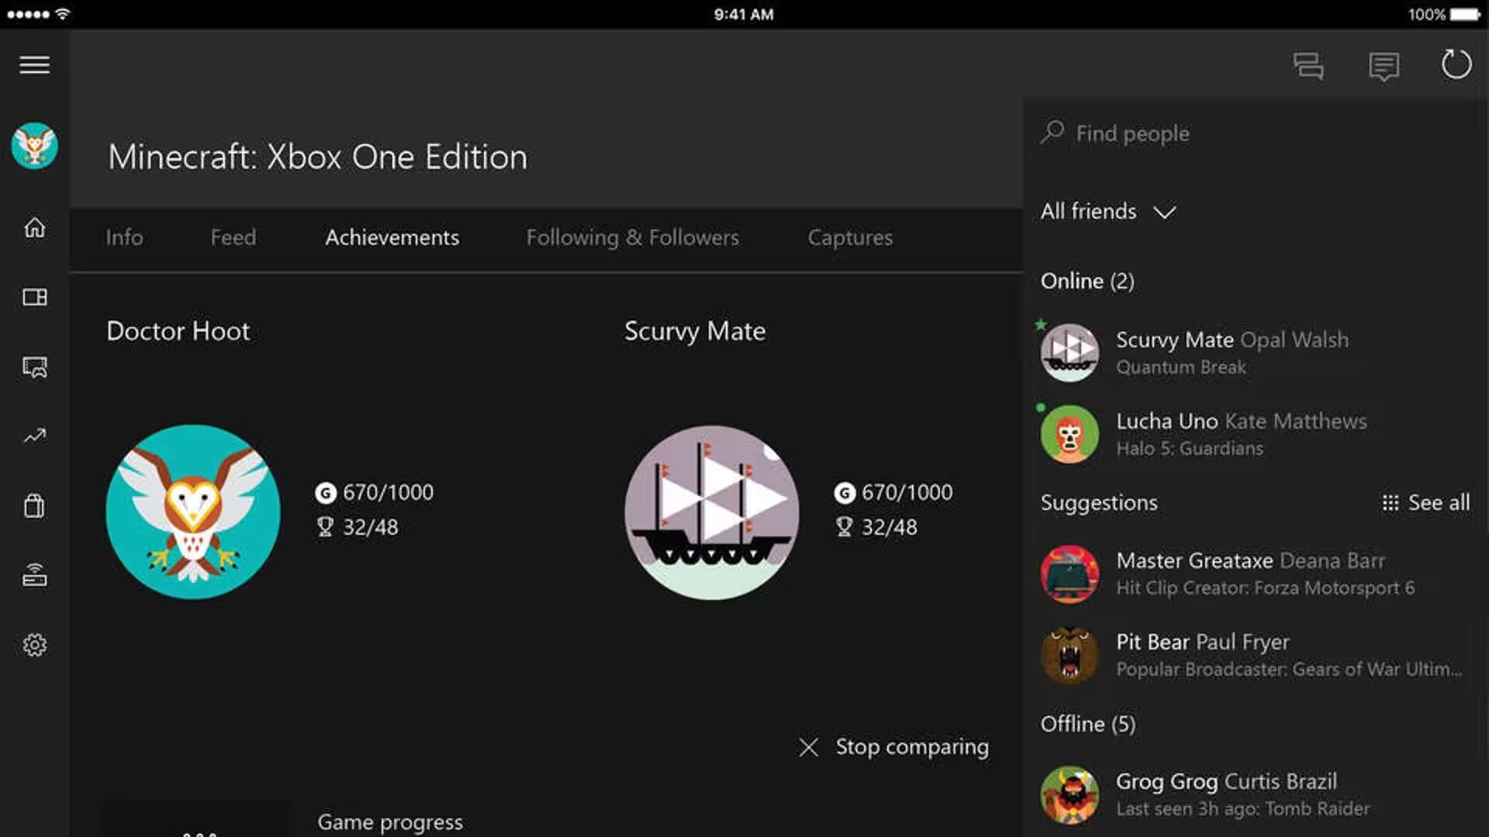
Task: Open Scurvy Mate Opal Walsh in friends list
Action: (1256, 353)
